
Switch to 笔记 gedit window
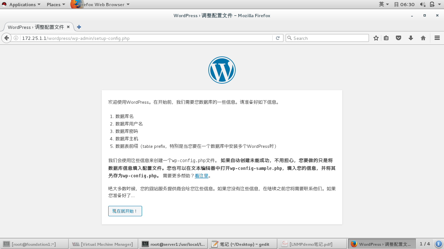(x=243, y=244)
